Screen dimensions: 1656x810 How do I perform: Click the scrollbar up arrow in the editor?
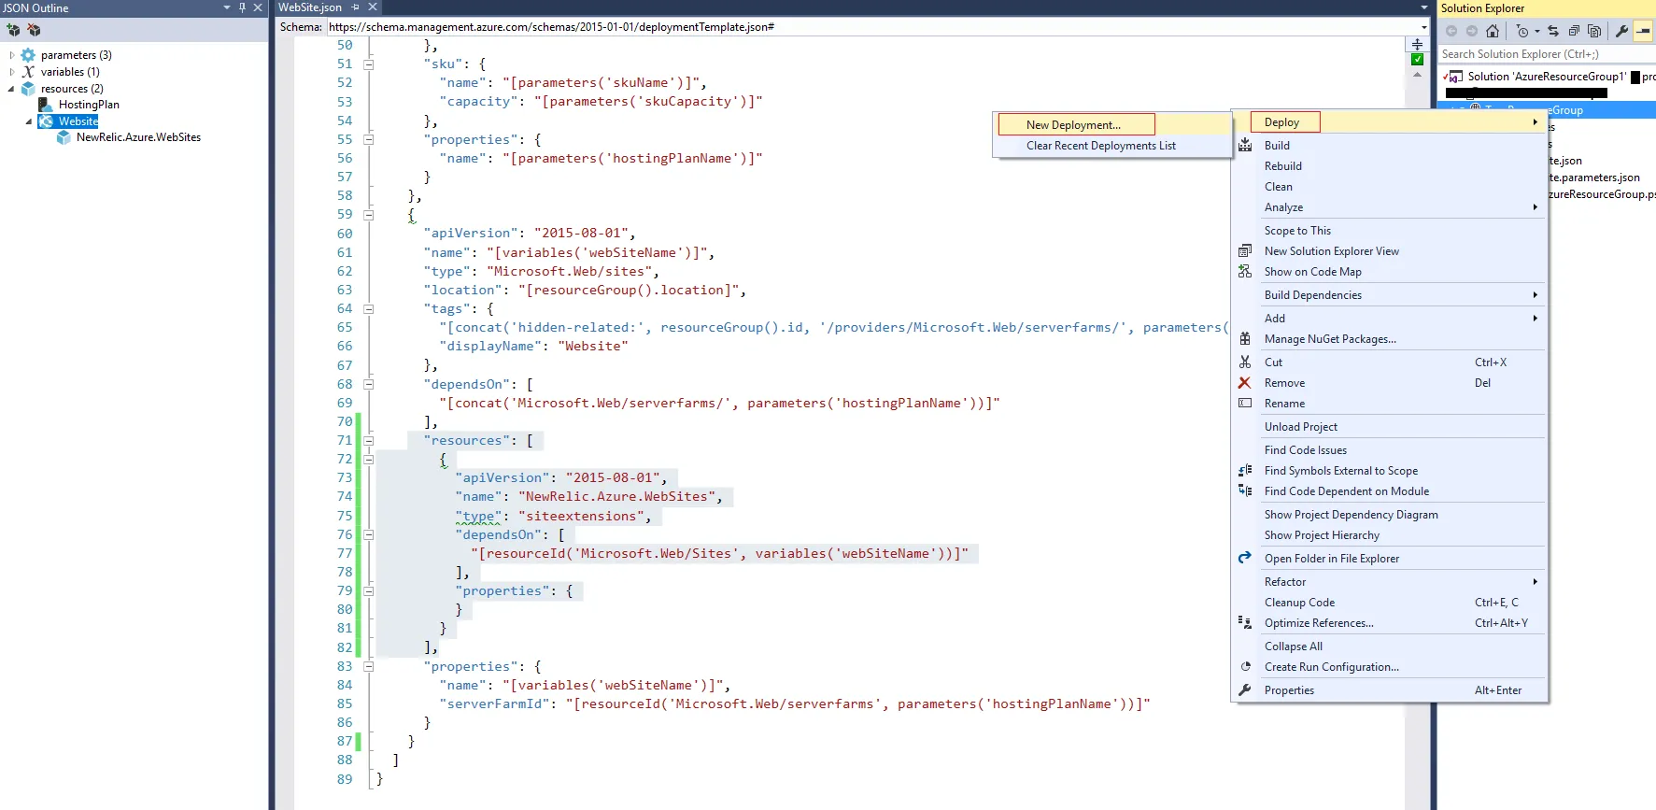coord(1417,74)
